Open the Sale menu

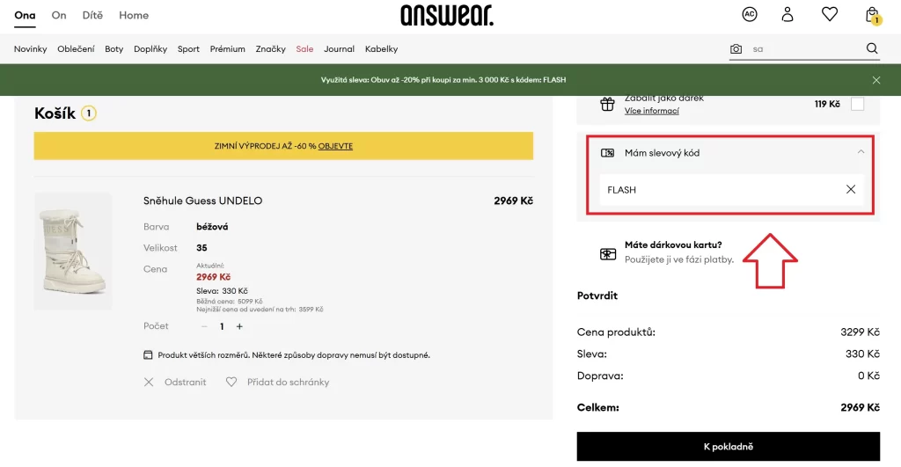(304, 49)
